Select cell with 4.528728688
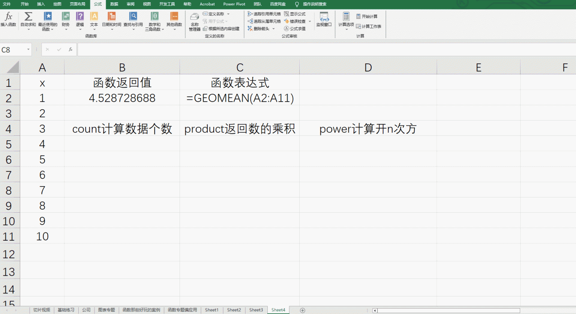Image resolution: width=576 pixels, height=314 pixels. (x=122, y=98)
